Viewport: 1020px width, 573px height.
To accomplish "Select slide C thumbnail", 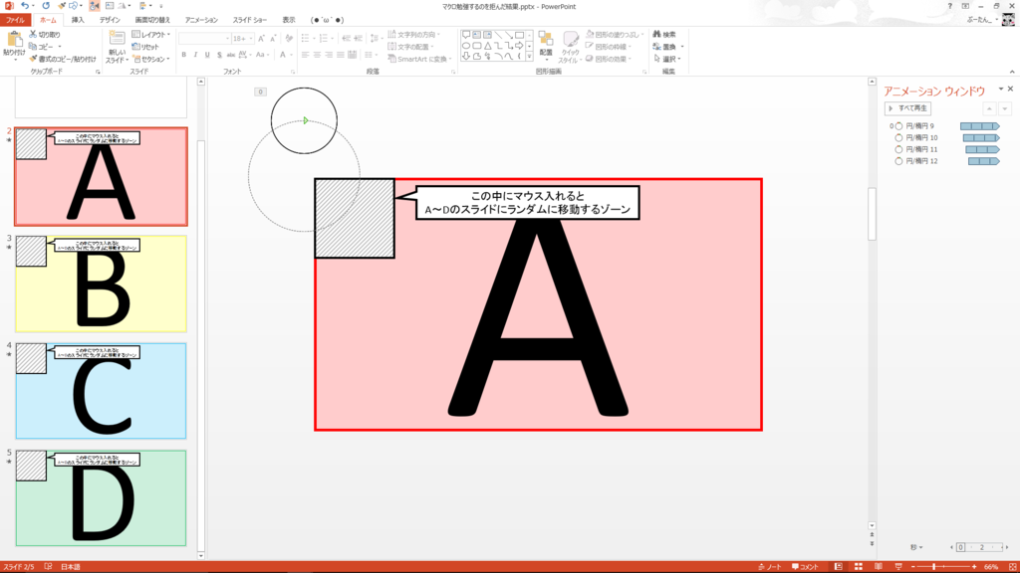I will click(101, 391).
